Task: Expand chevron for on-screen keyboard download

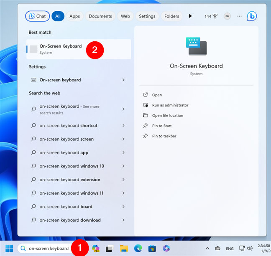Action: pyautogui.click(x=123, y=220)
